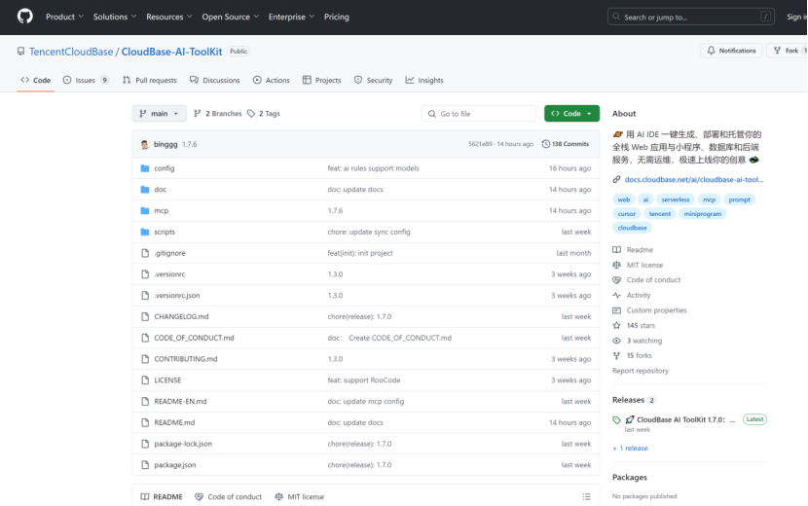
Task: Open the .gitignore file
Action: [169, 253]
